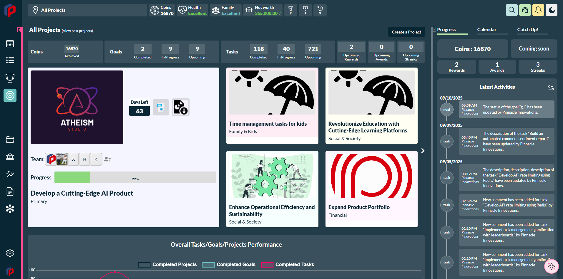Switch to the Calendar tab
Image resolution: width=563 pixels, height=279 pixels.
click(492, 30)
